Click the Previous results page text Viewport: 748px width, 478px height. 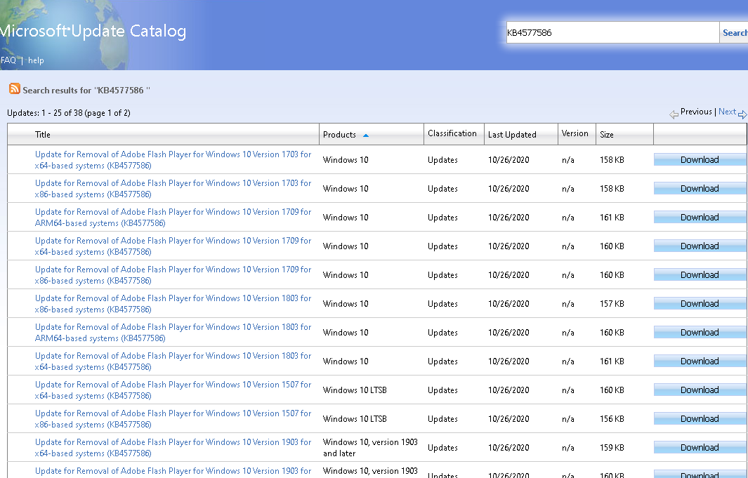(x=696, y=112)
